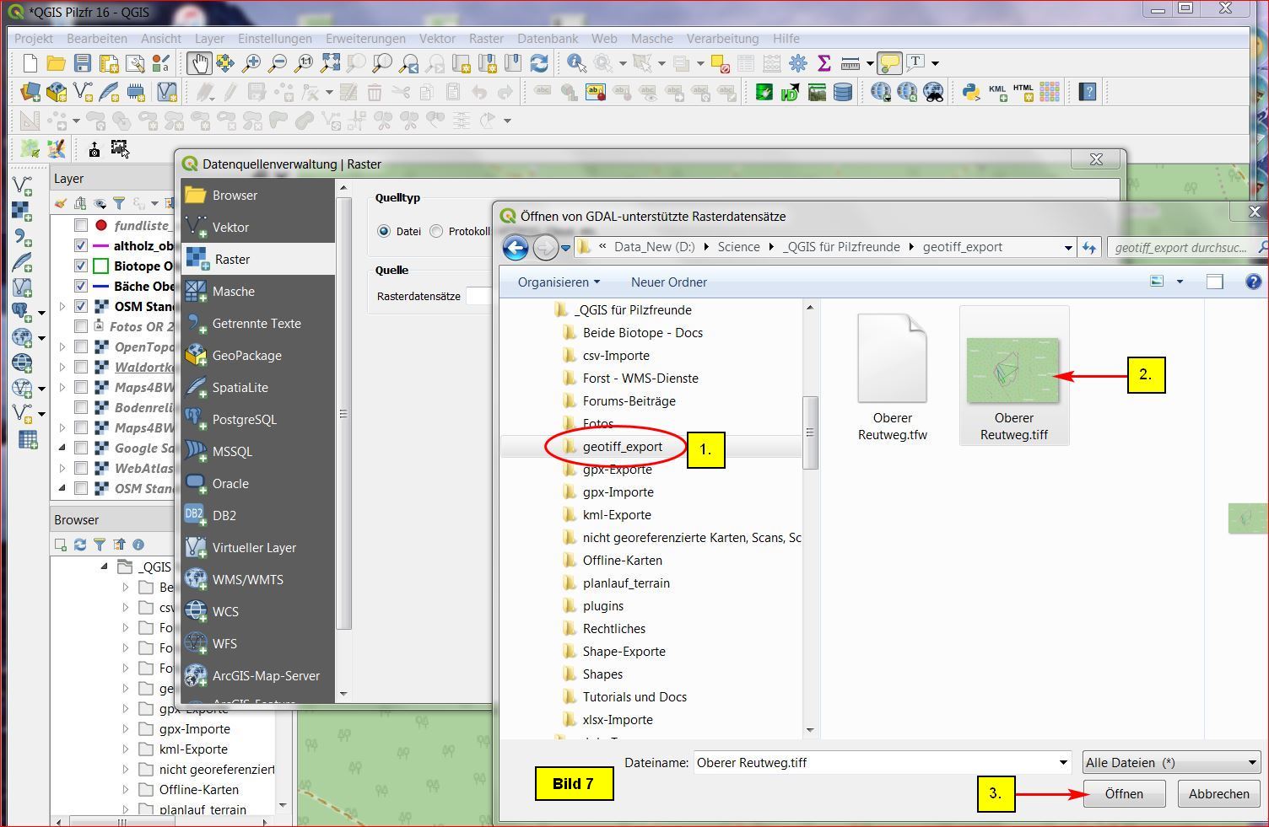The image size is (1269, 827).
Task: Select the Oberer Reutweg.tiff thumbnail
Action: click(x=1013, y=372)
